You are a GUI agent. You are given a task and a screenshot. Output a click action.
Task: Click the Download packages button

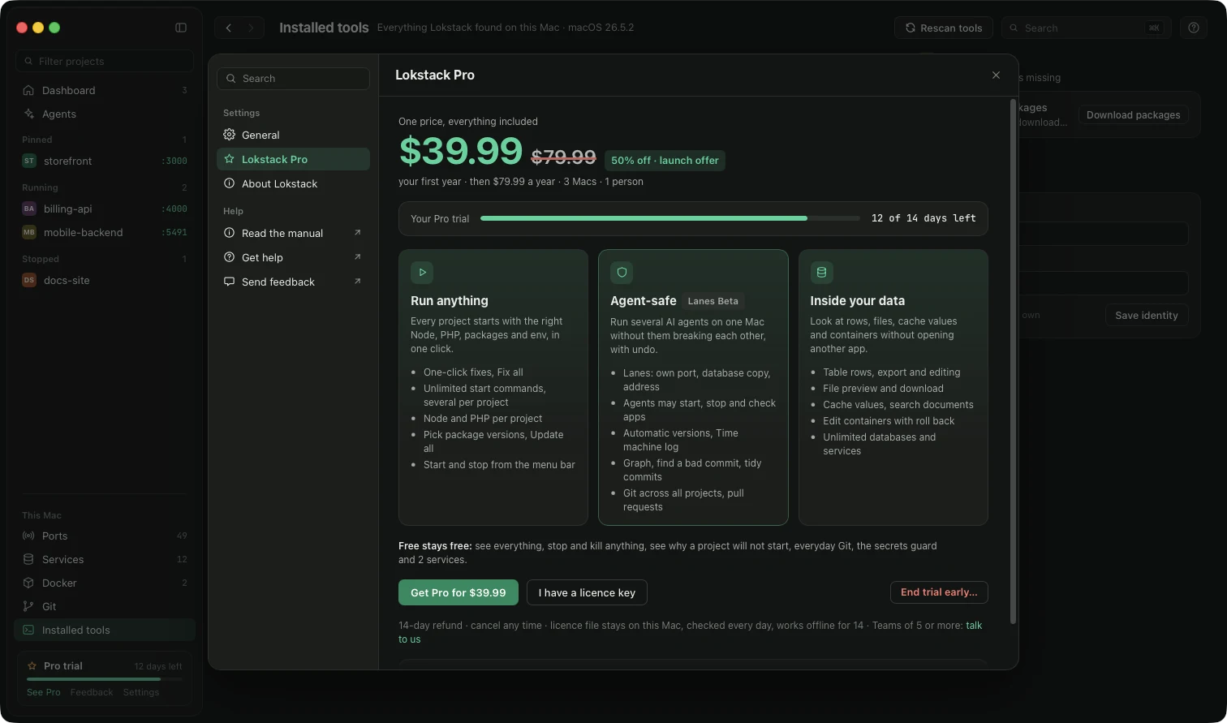click(1133, 115)
